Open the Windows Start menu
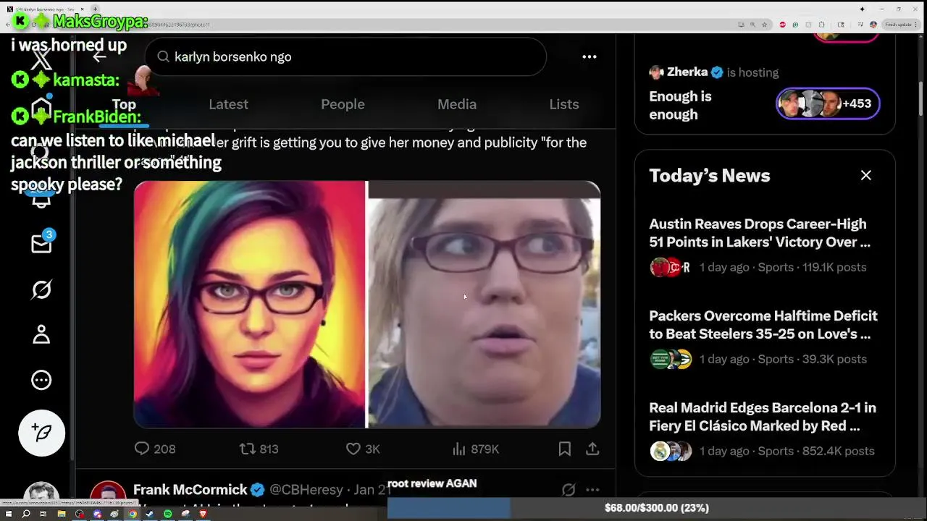Image resolution: width=927 pixels, height=521 pixels. coord(9,514)
